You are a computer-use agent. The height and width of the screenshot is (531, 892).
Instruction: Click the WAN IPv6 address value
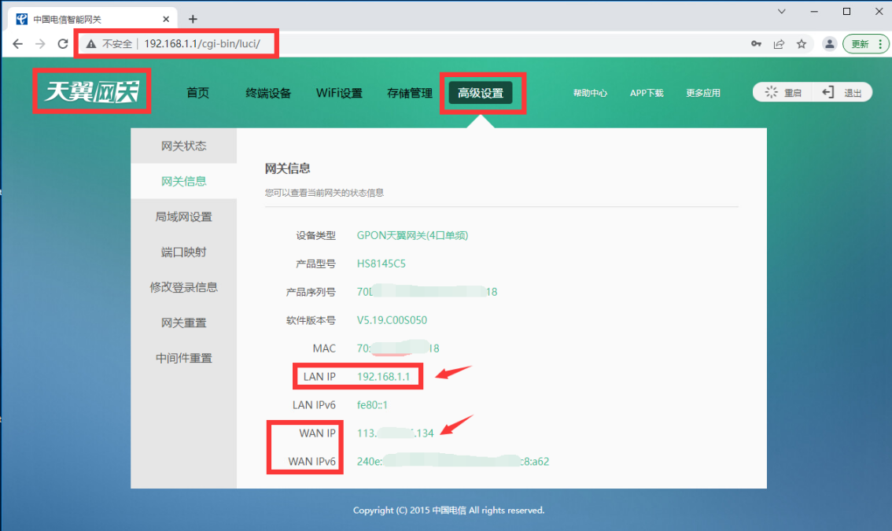453,461
